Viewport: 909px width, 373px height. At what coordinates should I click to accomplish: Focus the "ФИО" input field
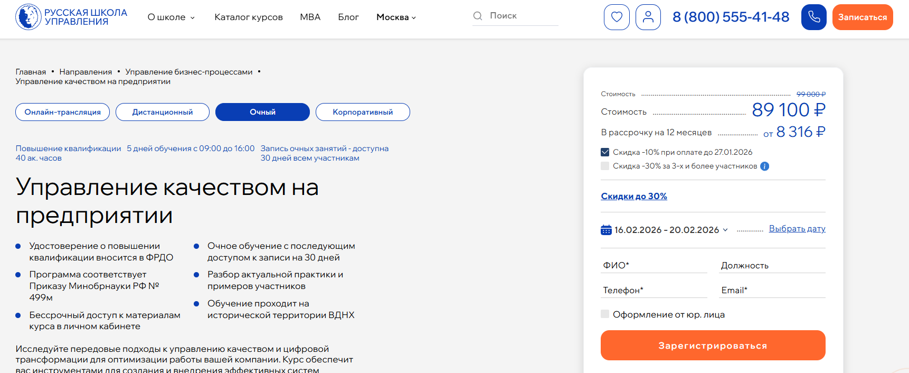[x=654, y=265]
